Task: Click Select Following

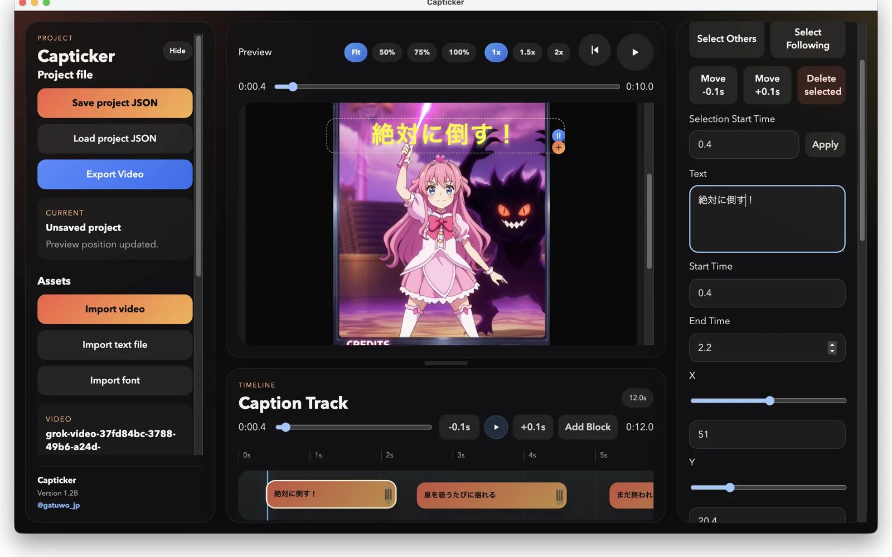Action: click(808, 39)
